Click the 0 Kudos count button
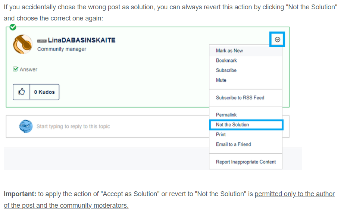 44,92
